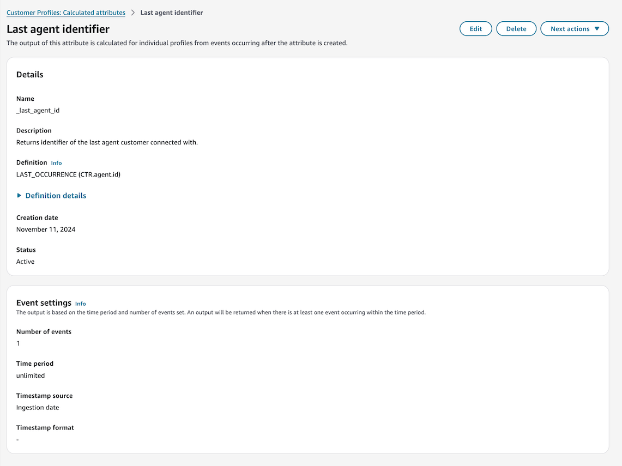Image resolution: width=622 pixels, height=466 pixels.
Task: Open Info link beside Definition
Action: click(57, 163)
